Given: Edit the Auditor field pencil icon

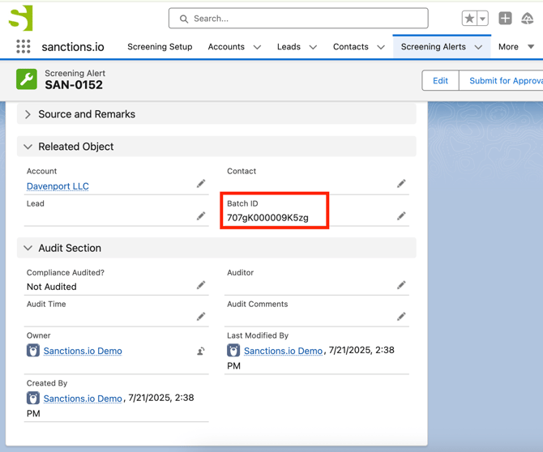Looking at the screenshot, I should pos(401,285).
